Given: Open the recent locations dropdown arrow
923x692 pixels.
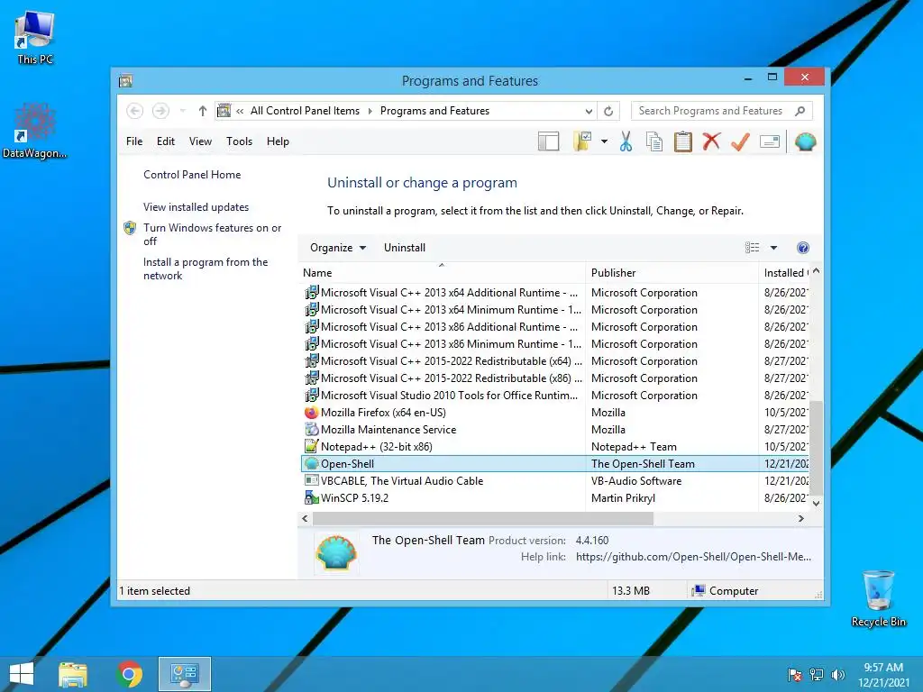Looking at the screenshot, I should 182,111.
